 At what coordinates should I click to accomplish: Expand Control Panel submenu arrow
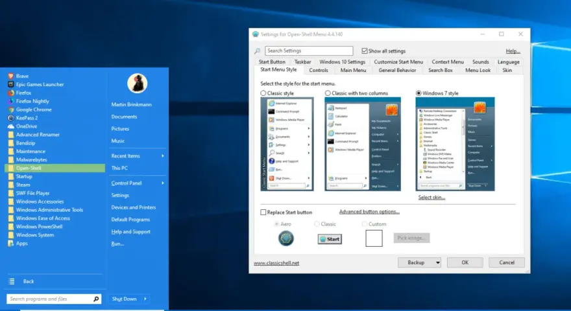click(x=163, y=183)
